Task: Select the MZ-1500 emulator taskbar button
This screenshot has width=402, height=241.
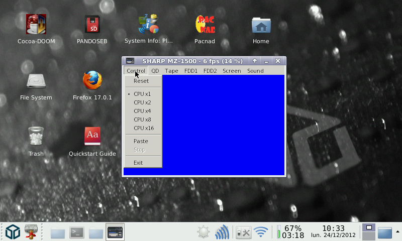Action: [x=115, y=232]
